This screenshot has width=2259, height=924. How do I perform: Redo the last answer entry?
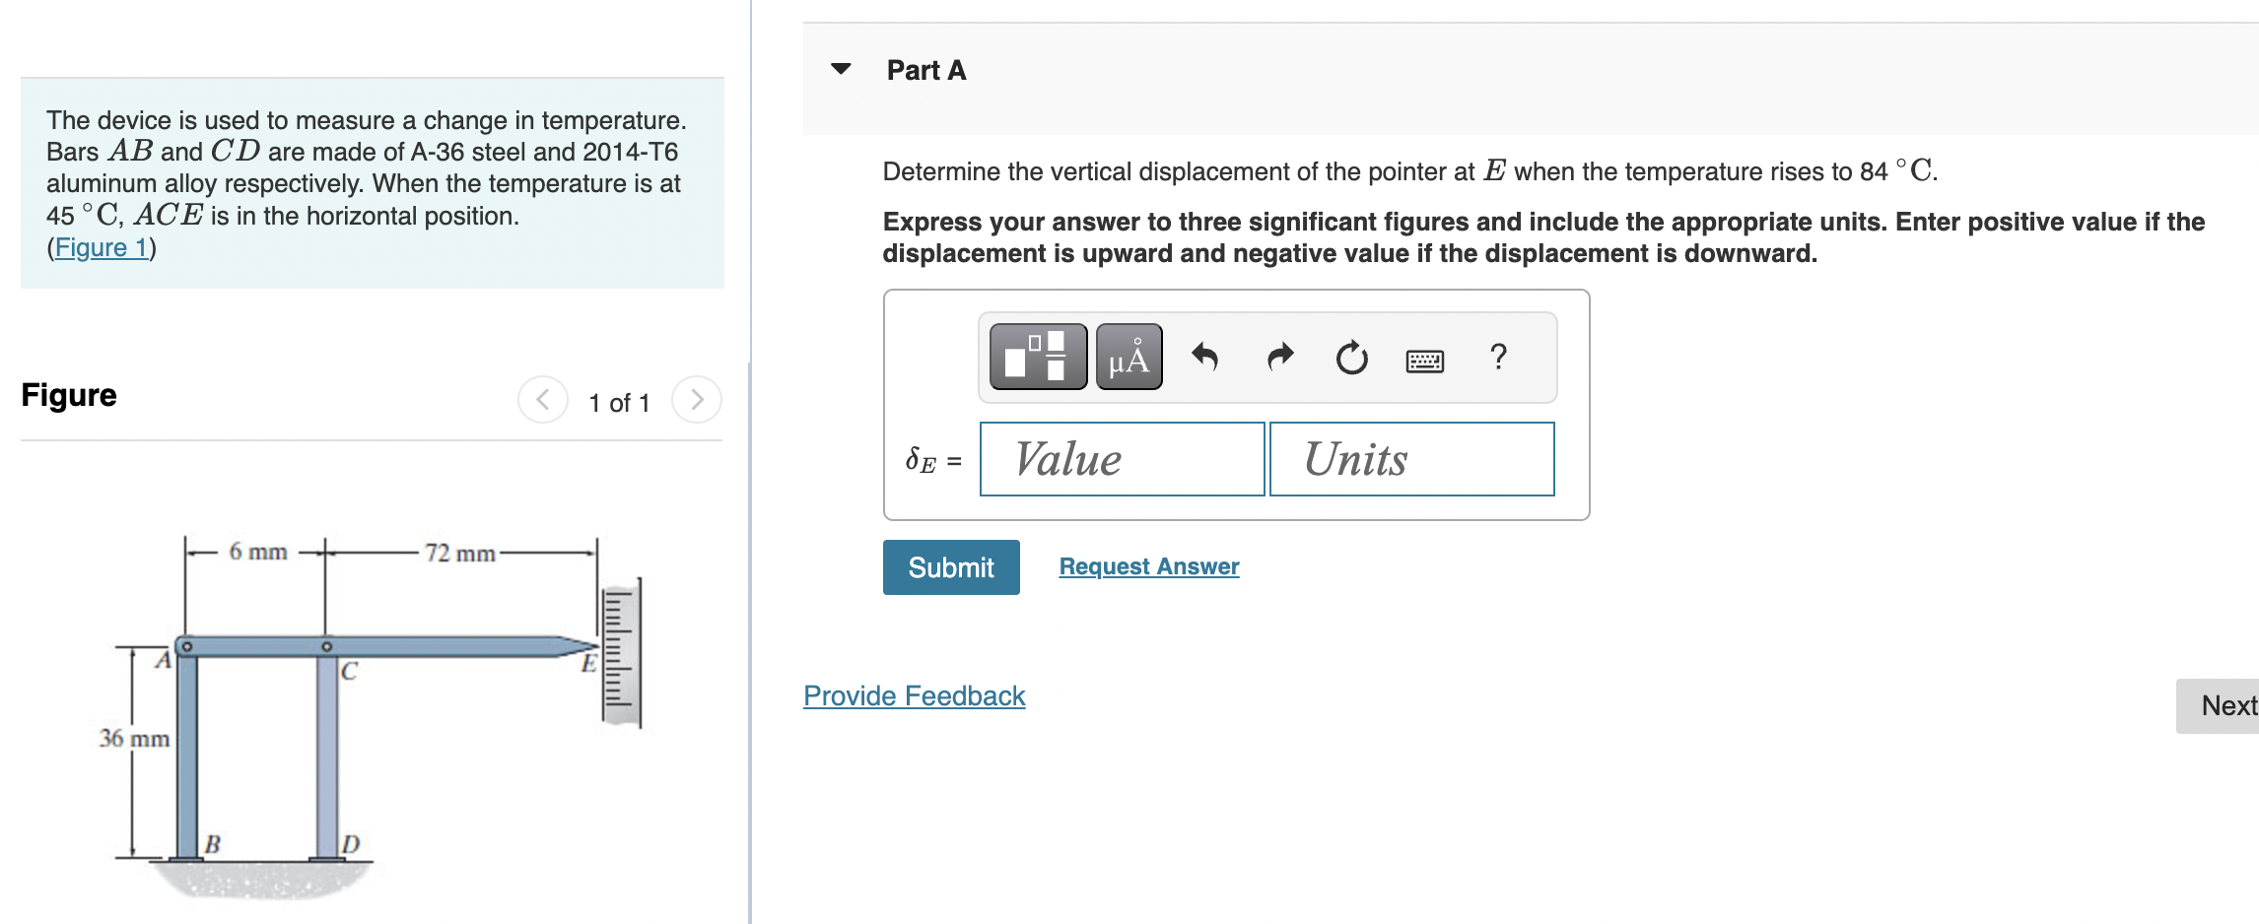point(1279,358)
